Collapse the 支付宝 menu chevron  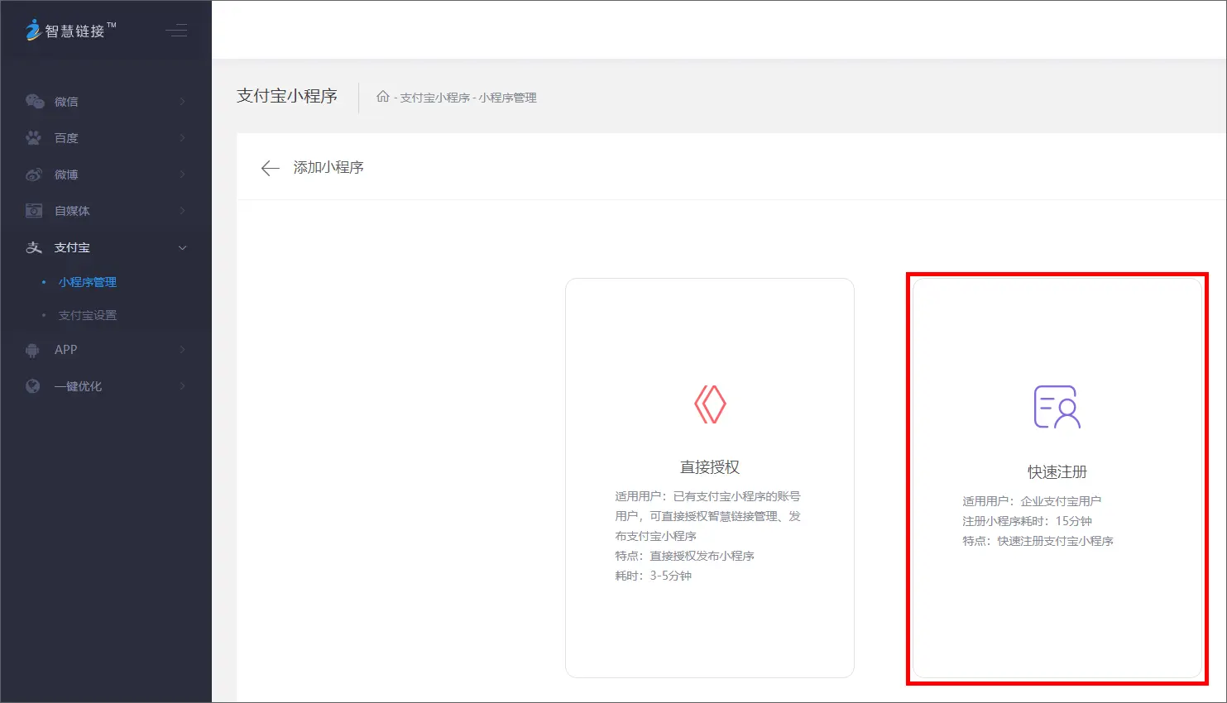coord(182,247)
